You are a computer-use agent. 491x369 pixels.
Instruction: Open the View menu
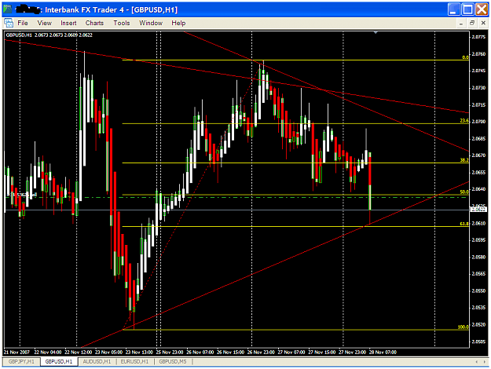(x=45, y=23)
